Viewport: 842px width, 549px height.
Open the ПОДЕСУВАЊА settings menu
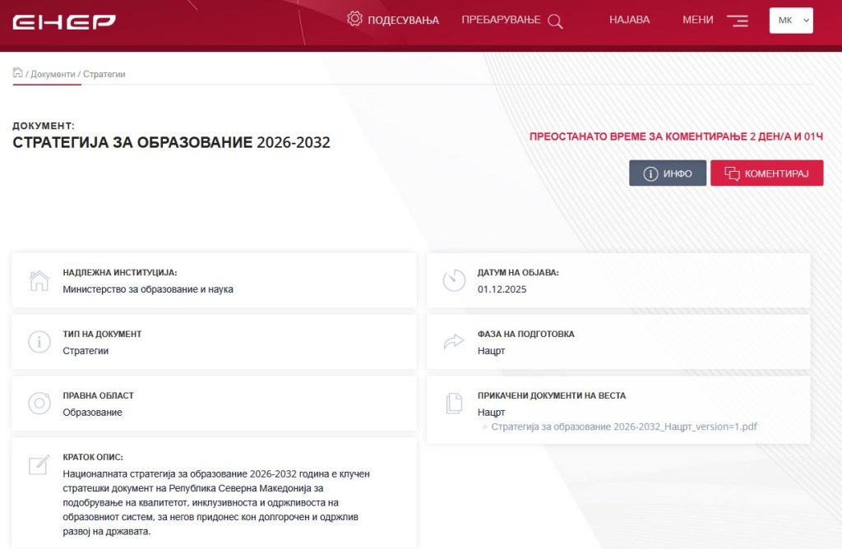[403, 20]
